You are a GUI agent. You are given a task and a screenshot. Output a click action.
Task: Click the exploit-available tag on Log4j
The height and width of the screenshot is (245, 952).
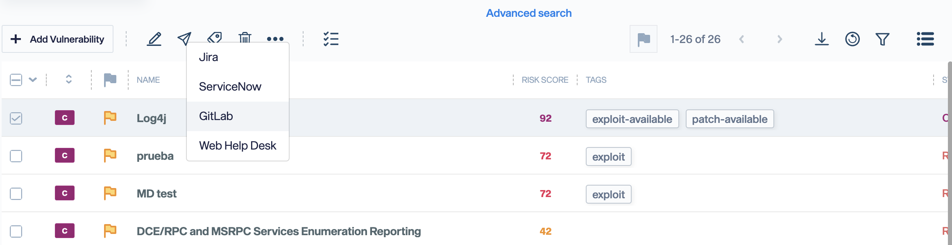pyautogui.click(x=632, y=119)
